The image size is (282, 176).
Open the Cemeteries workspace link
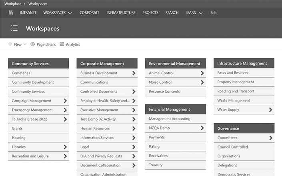coord(21,73)
